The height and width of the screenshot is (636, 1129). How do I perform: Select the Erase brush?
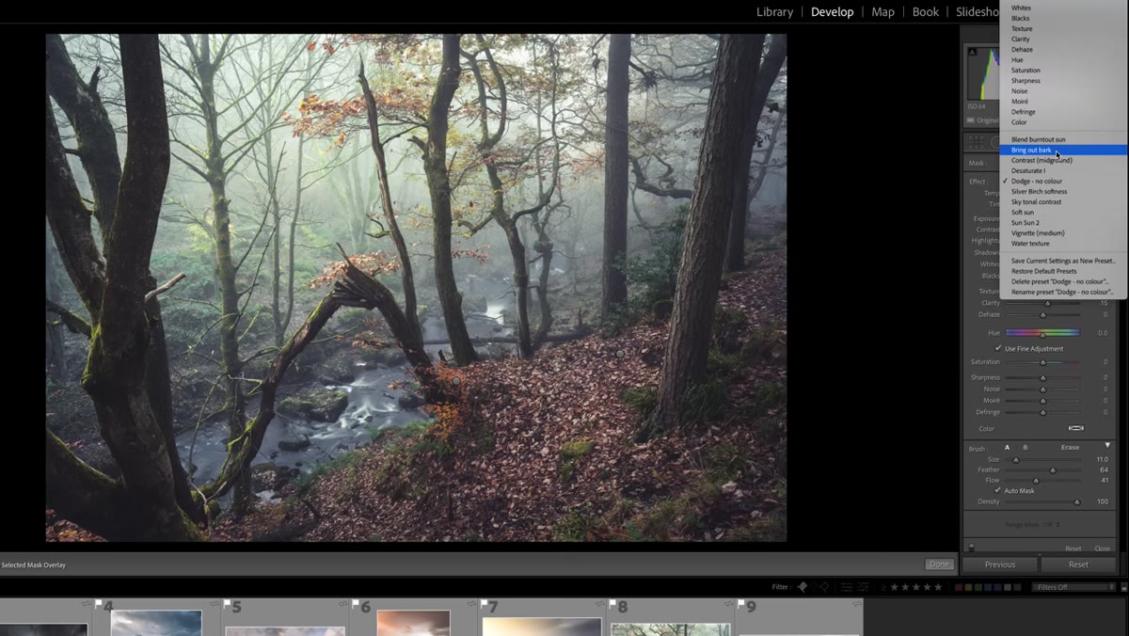[x=1070, y=448]
